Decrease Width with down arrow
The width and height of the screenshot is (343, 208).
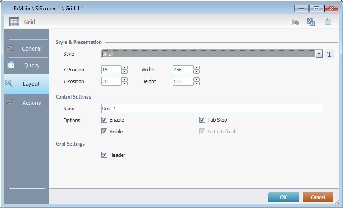[x=196, y=72]
